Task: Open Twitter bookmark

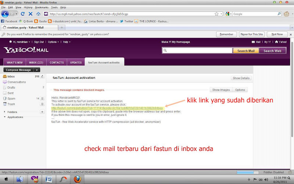Action: click(x=126, y=21)
